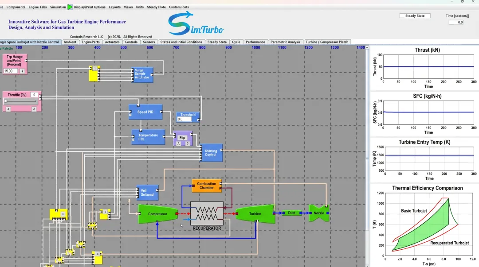The image size is (479, 267).
Task: Click the Time seconds field
Action: 456,22
